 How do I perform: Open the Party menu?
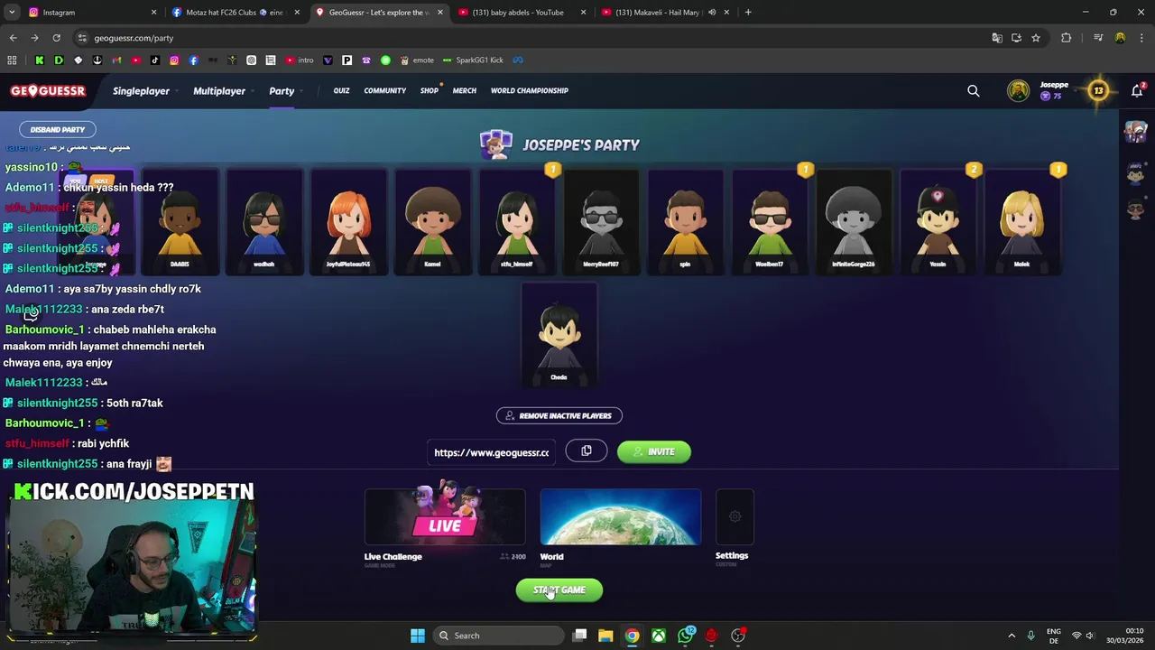click(285, 91)
